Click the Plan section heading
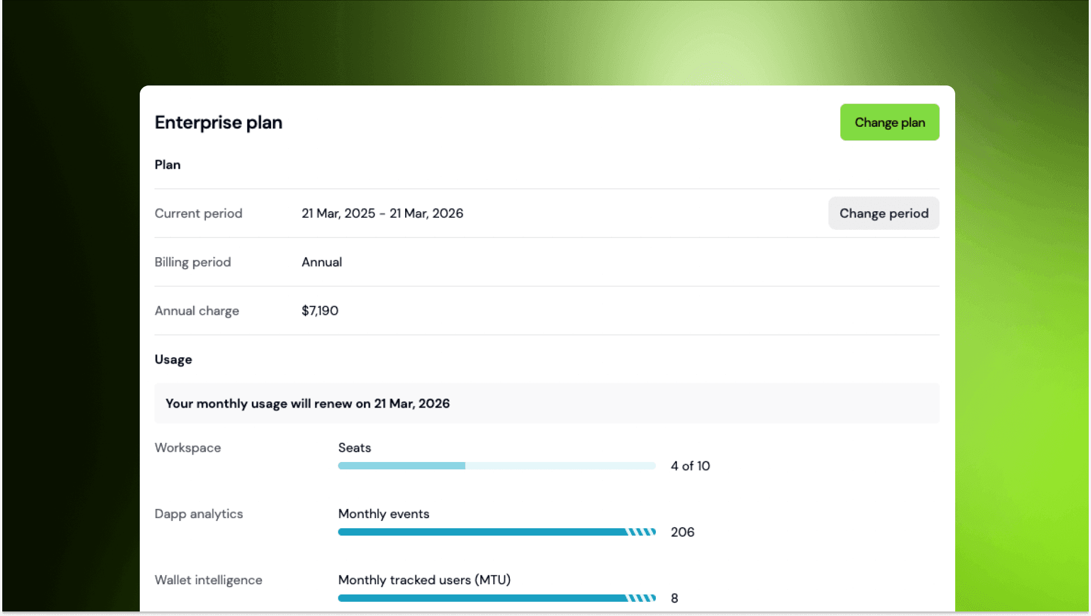This screenshot has height=616, width=1091. 167,165
